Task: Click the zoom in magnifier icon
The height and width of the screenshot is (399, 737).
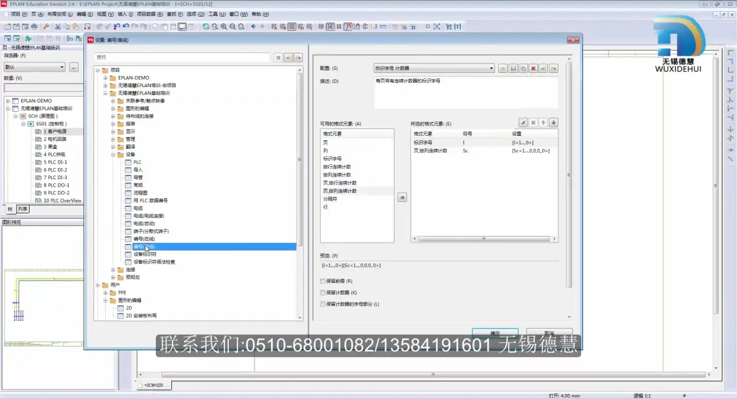Action: (224, 27)
